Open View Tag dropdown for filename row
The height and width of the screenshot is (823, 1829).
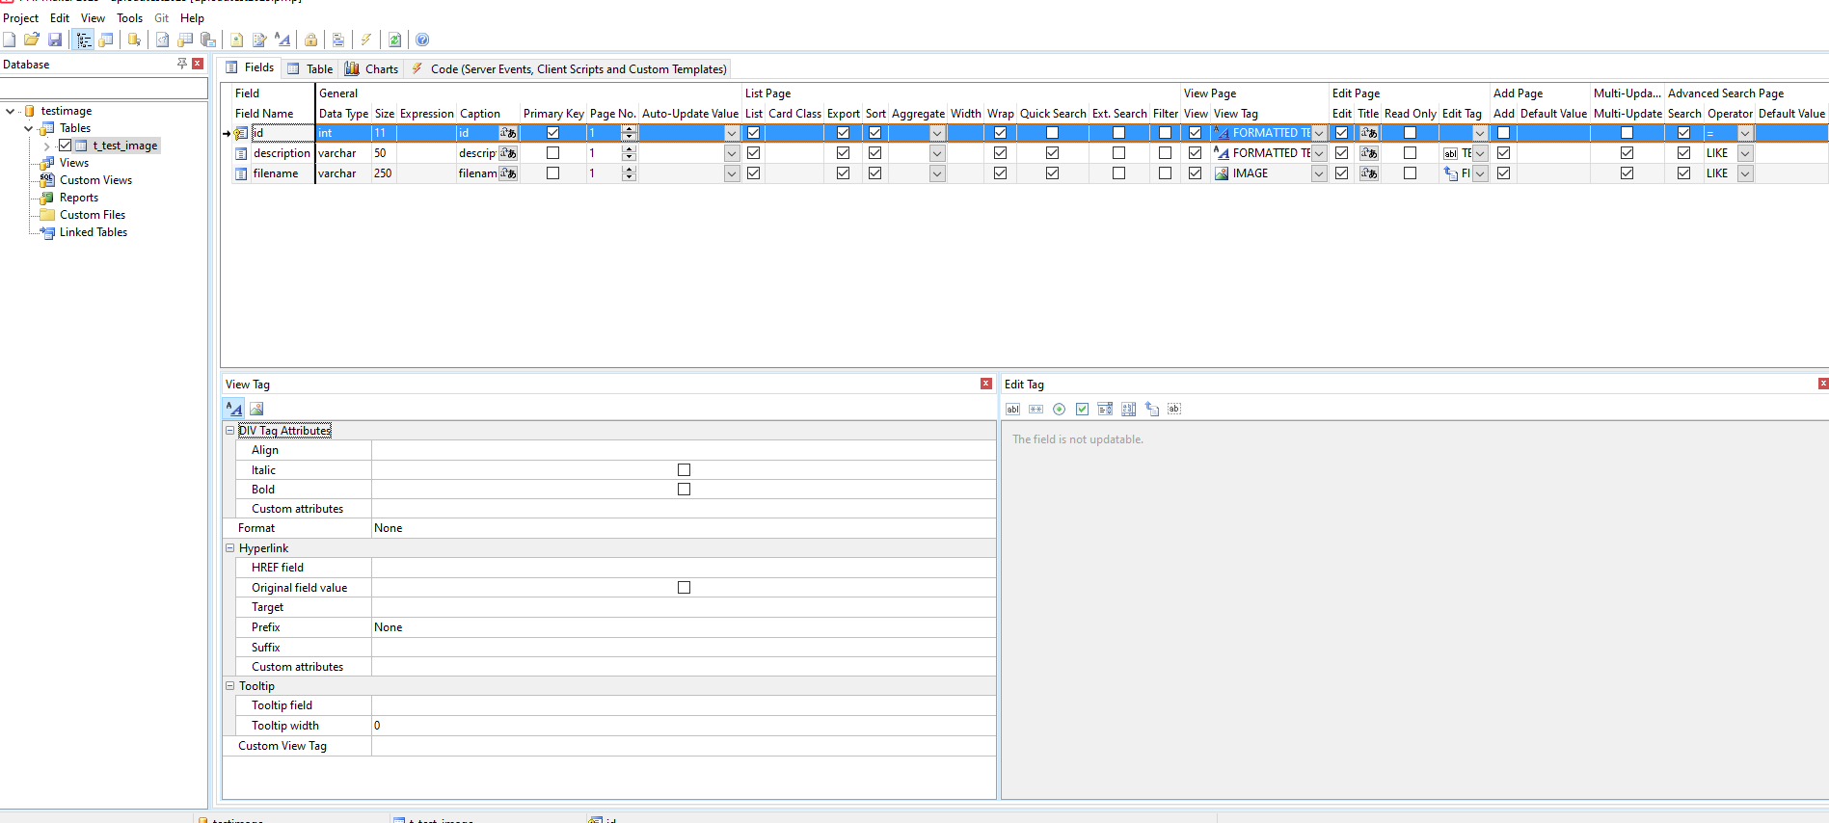click(x=1319, y=173)
